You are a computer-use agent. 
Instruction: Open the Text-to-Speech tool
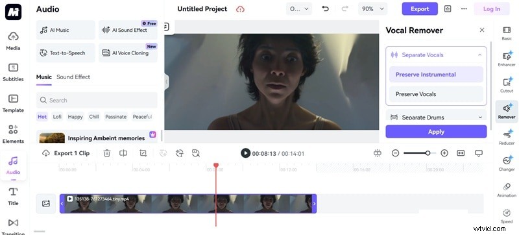click(66, 53)
